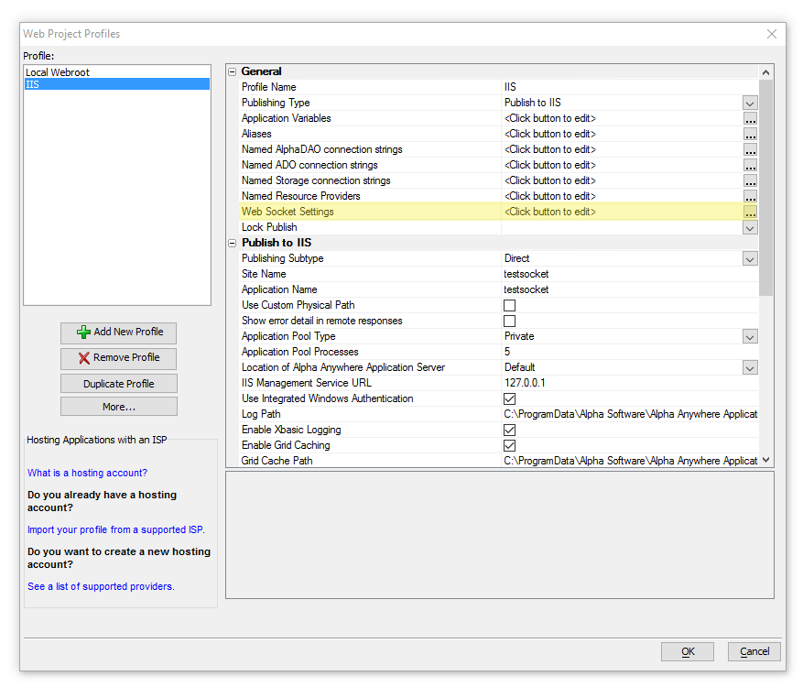Open Named ADO connection strings ellipsis editor
This screenshot has width=803, height=687.
coord(750,166)
